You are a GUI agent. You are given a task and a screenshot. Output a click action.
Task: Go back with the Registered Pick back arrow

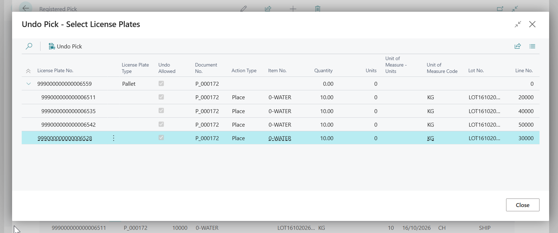(x=26, y=8)
